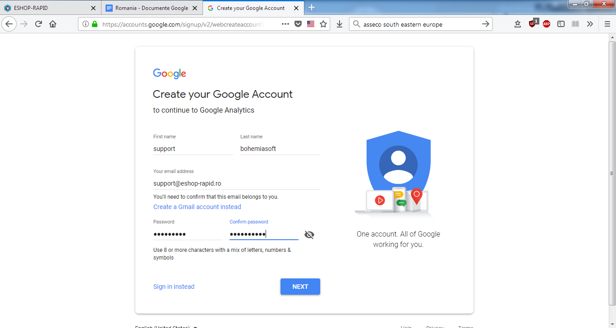Focus the Confirm password field
The width and height of the screenshot is (616, 328).
tap(264, 234)
